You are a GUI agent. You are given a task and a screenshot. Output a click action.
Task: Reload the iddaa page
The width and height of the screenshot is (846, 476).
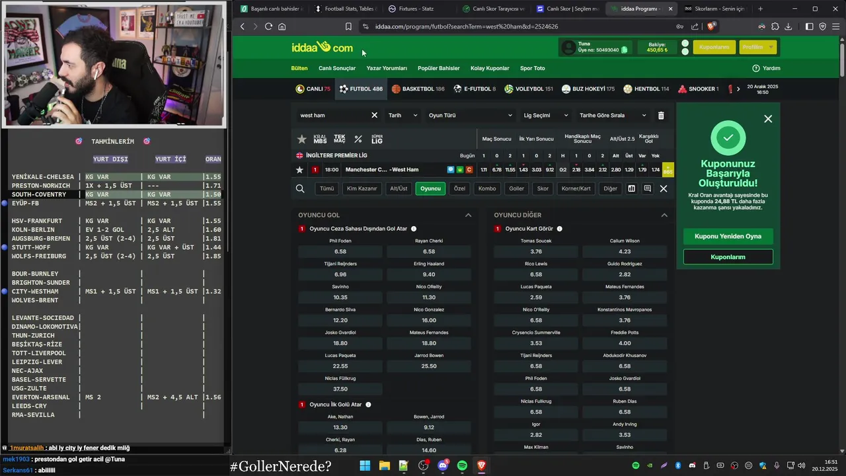pyautogui.click(x=268, y=26)
